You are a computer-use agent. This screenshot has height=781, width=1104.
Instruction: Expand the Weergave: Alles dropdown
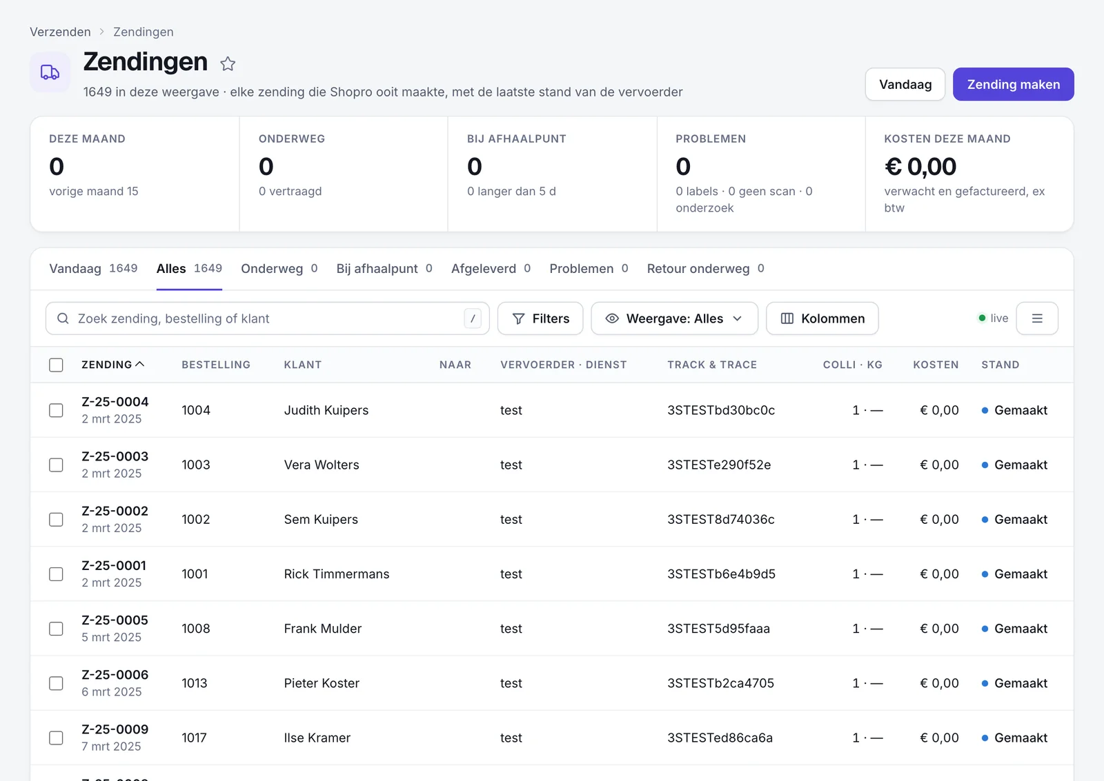(x=674, y=318)
